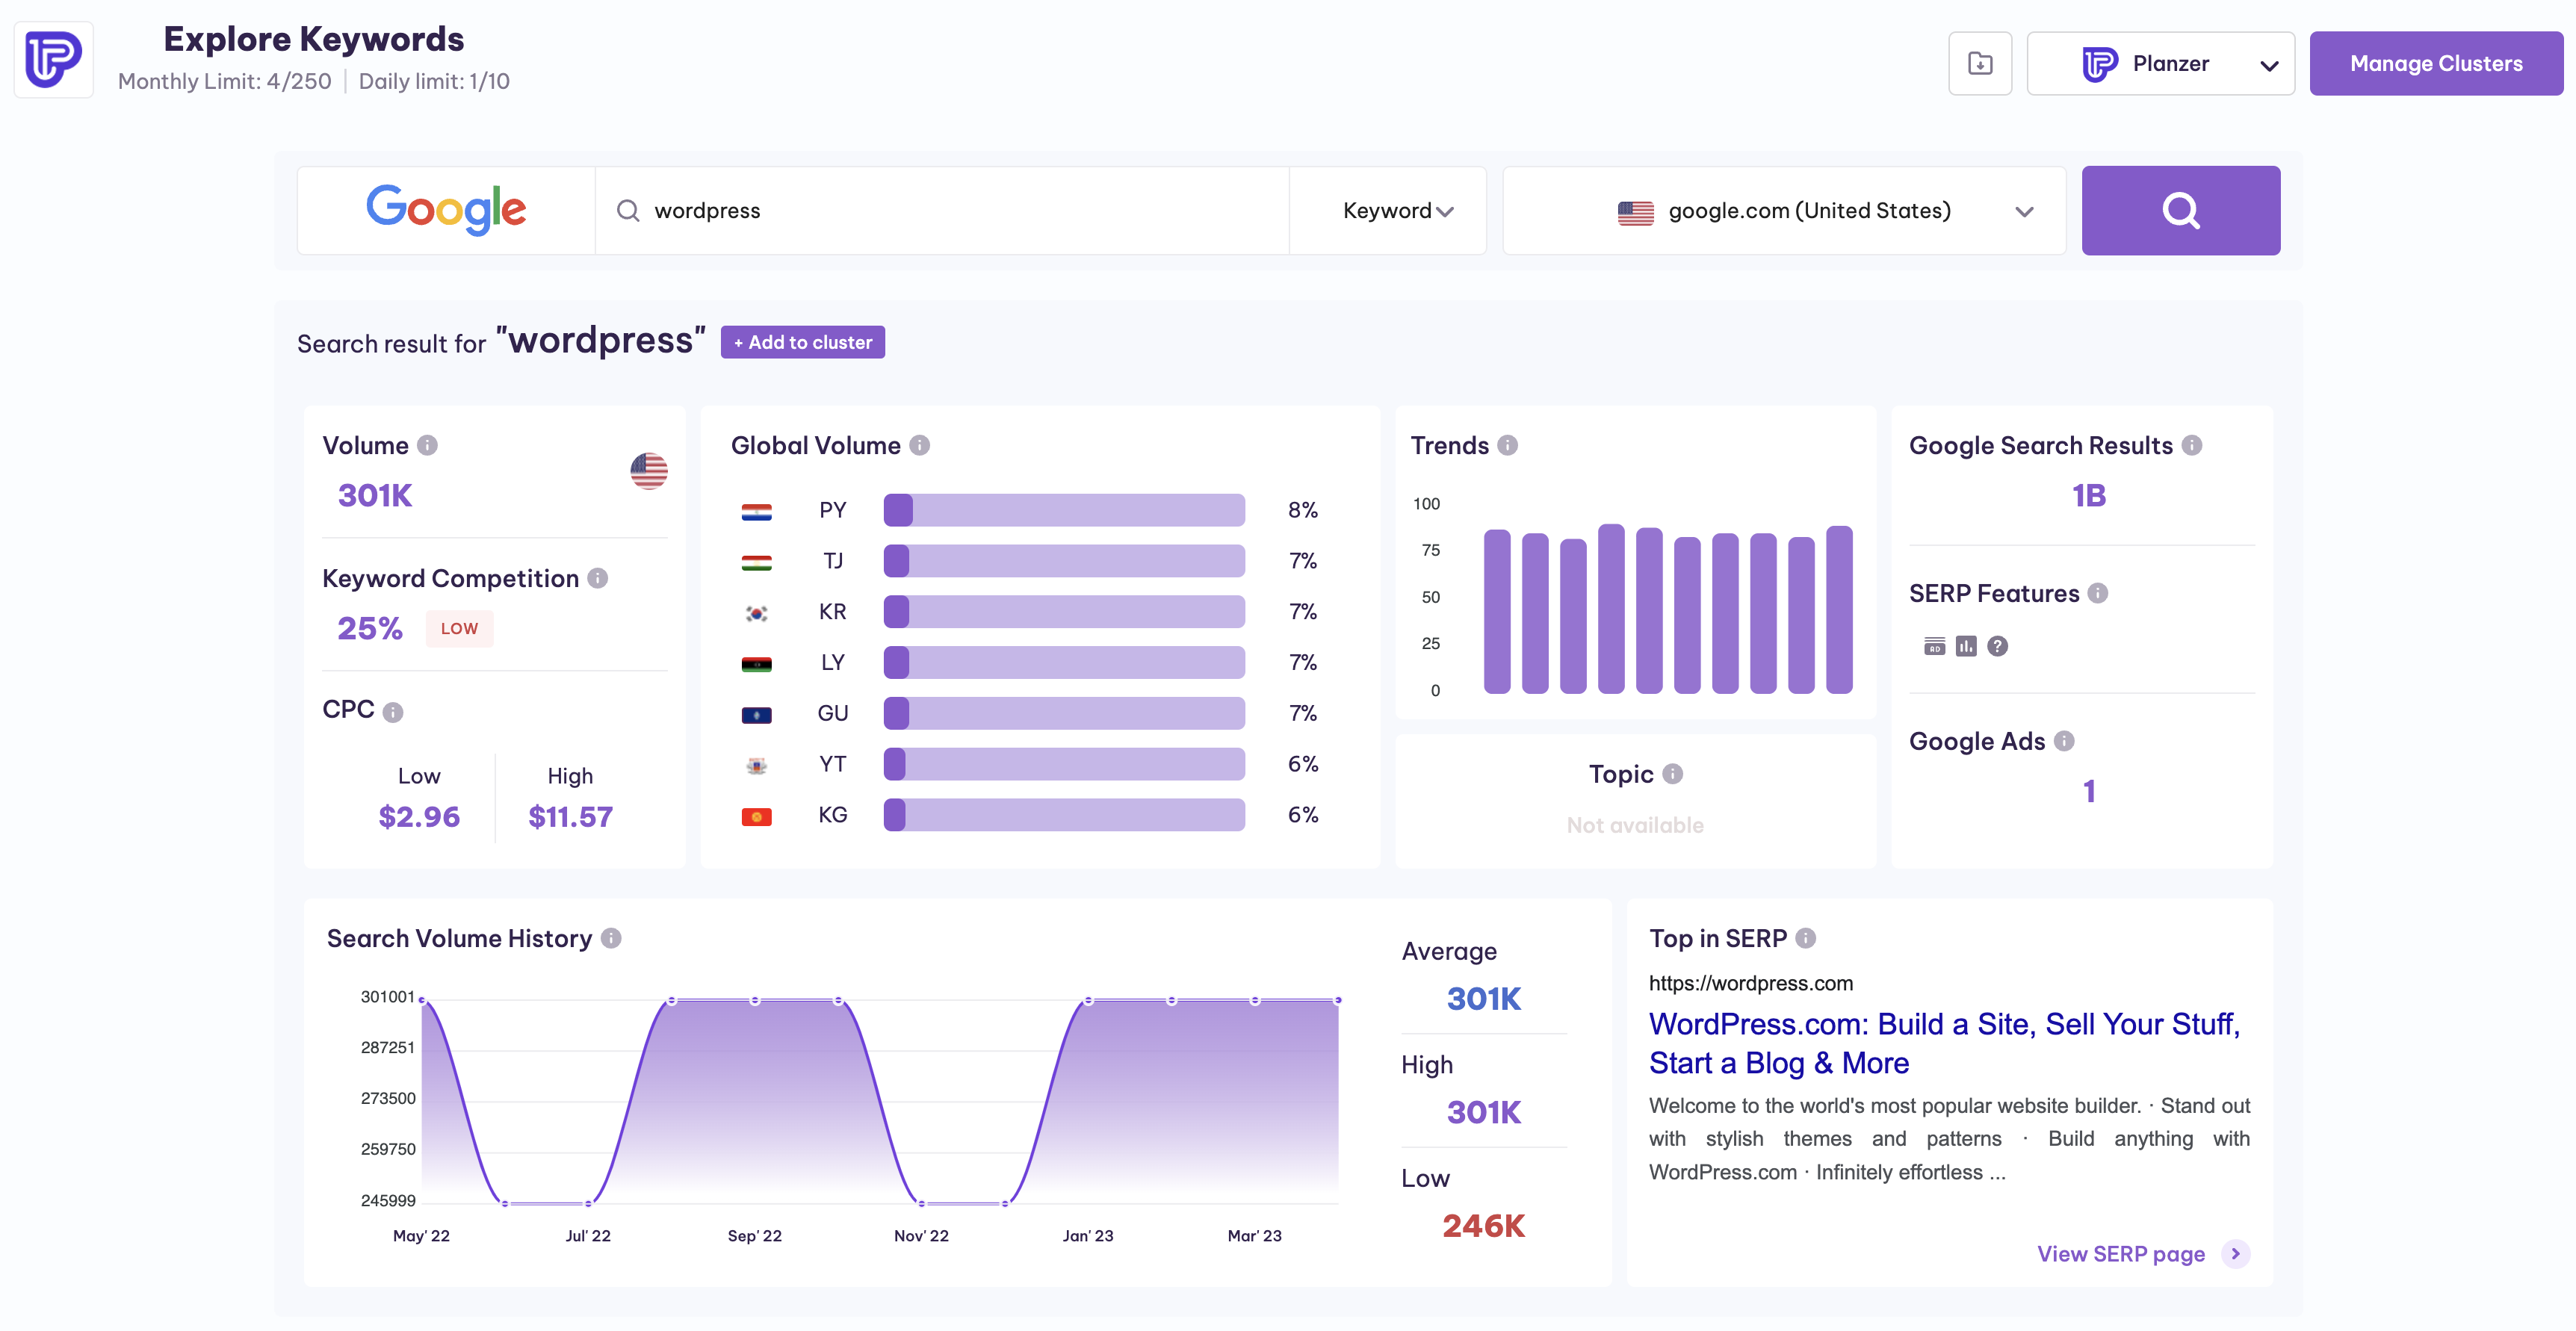The width and height of the screenshot is (2576, 1331).
Task: Click the Top in SERP info icon
Action: (x=1804, y=938)
